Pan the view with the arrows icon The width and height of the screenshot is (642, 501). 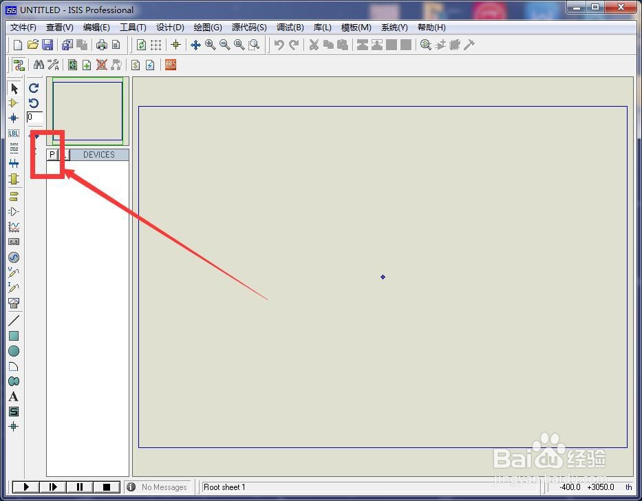pyautogui.click(x=195, y=45)
